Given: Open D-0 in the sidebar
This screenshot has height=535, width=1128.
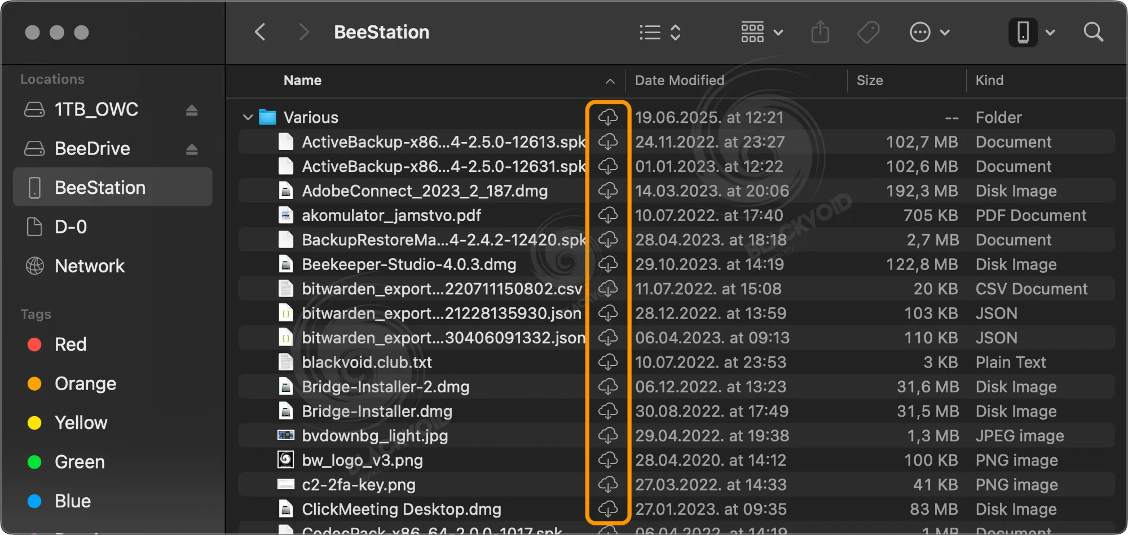Looking at the screenshot, I should (x=112, y=227).
